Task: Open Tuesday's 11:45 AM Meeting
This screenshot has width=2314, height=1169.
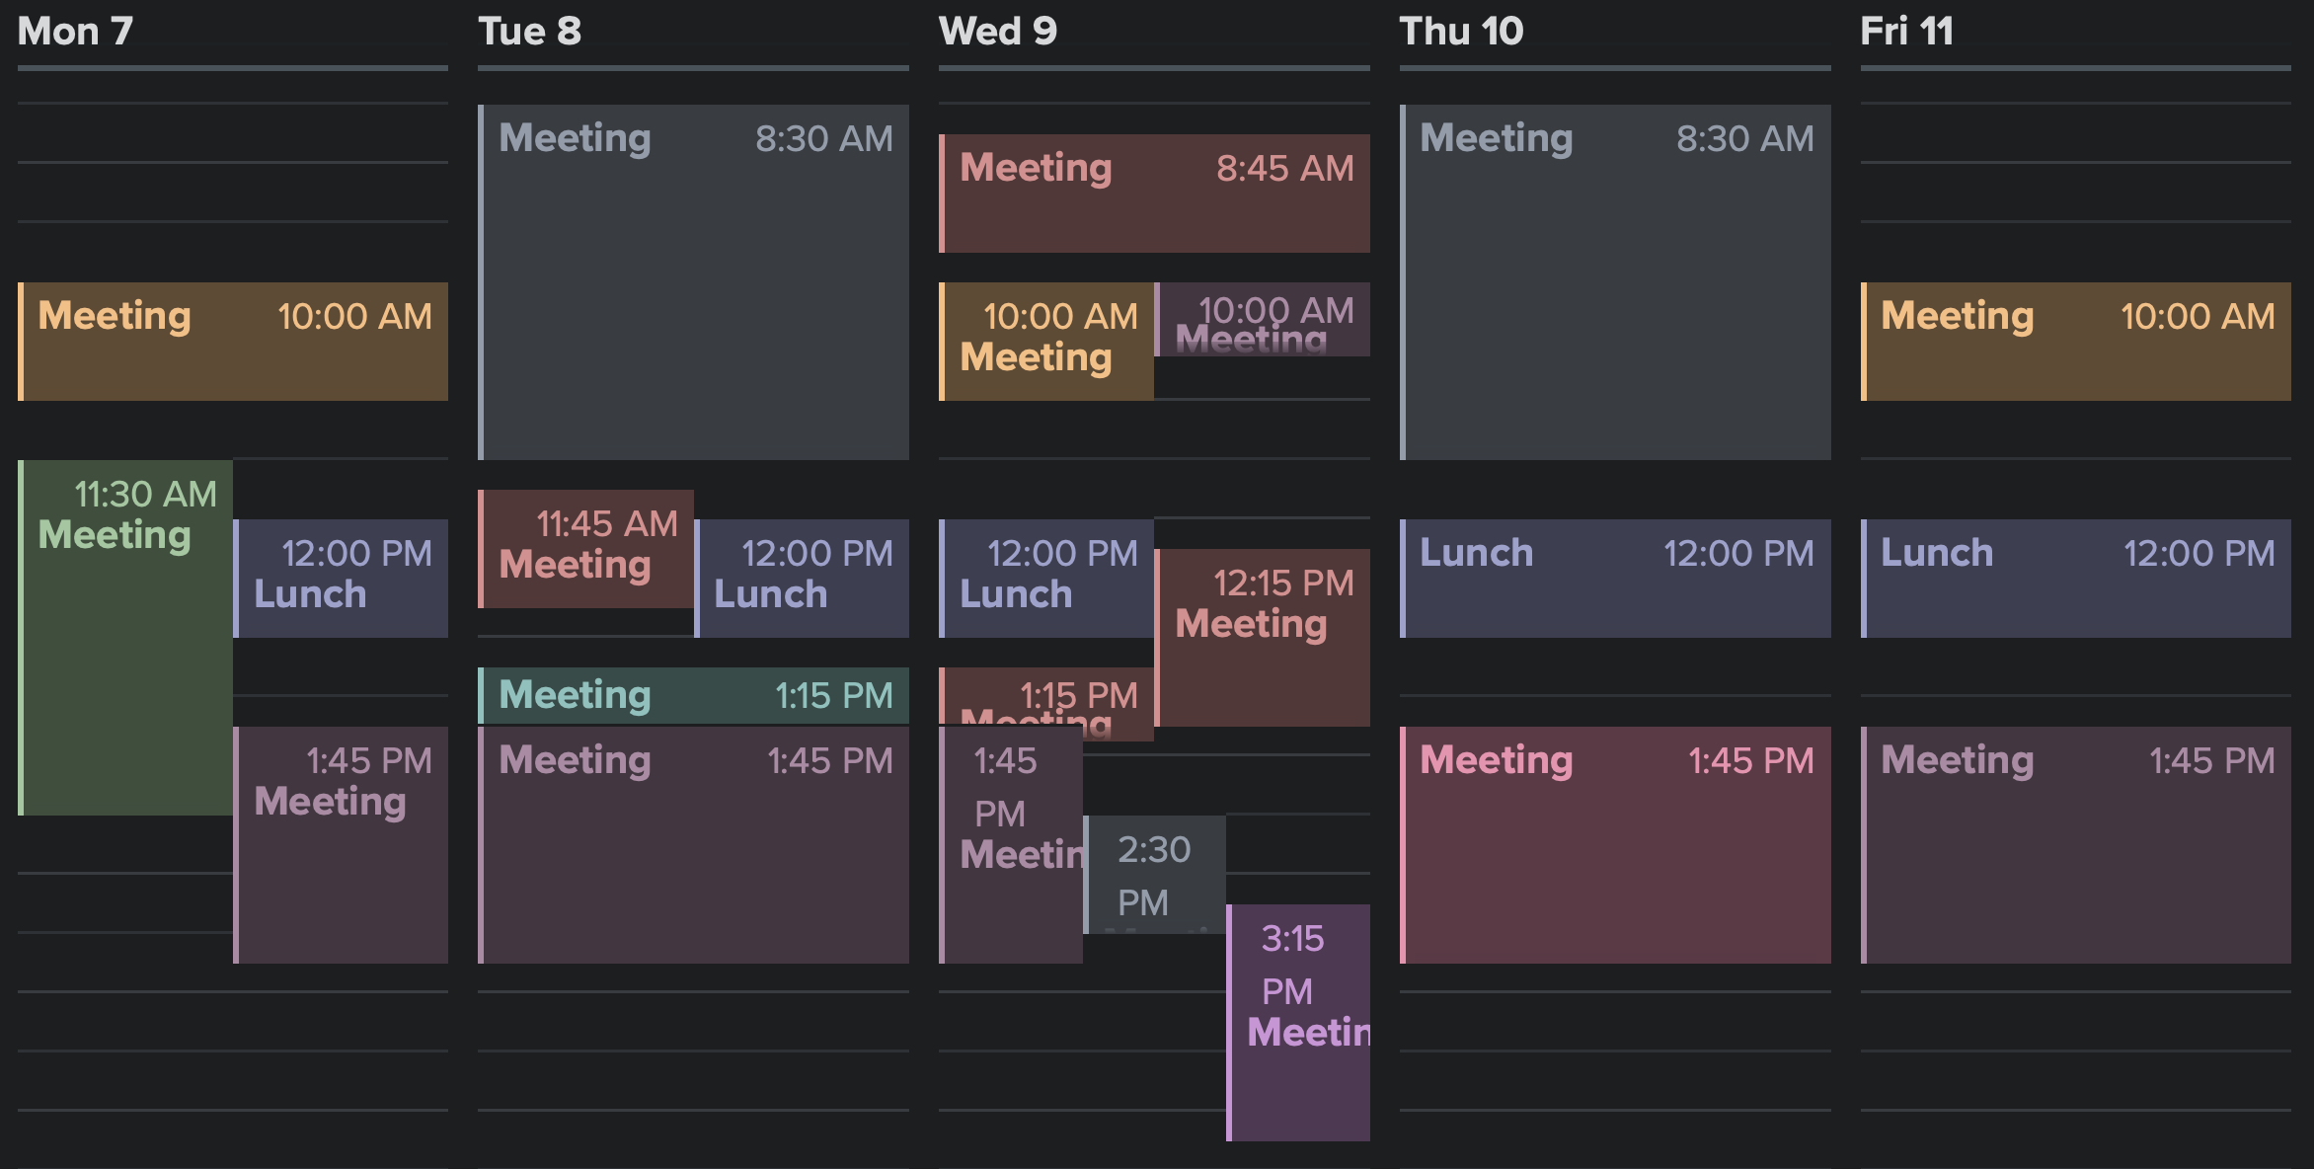Action: coord(586,549)
